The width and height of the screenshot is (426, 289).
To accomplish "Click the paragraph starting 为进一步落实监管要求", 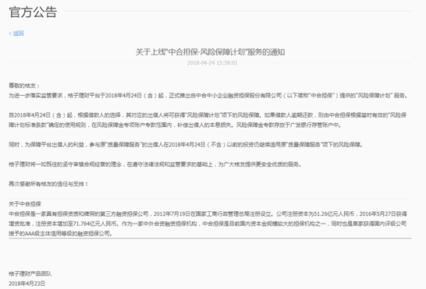I will (208, 96).
